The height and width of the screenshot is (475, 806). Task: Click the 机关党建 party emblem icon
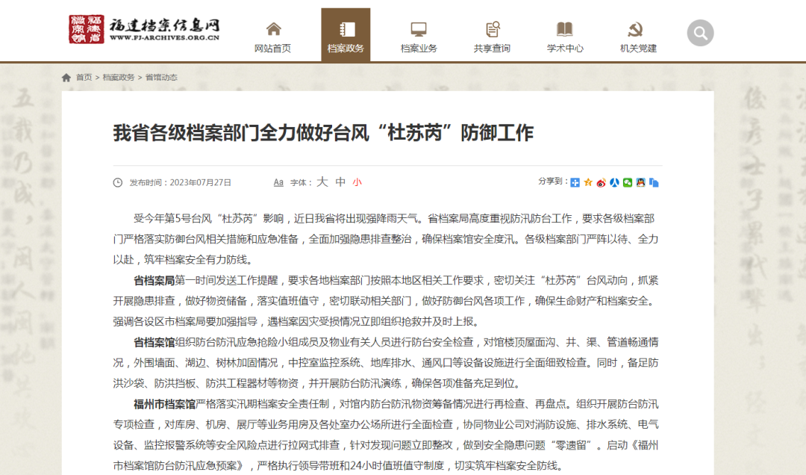(635, 27)
